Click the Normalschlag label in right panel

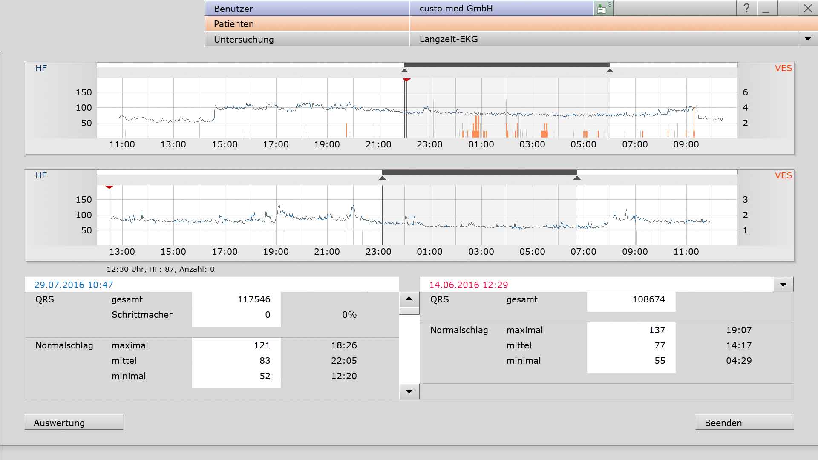click(459, 330)
